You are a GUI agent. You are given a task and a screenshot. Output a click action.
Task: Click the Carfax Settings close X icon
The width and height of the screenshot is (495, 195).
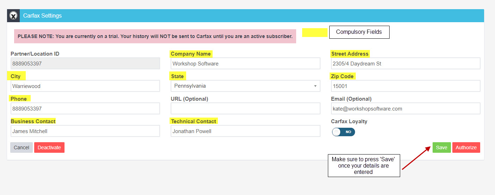coord(13,16)
